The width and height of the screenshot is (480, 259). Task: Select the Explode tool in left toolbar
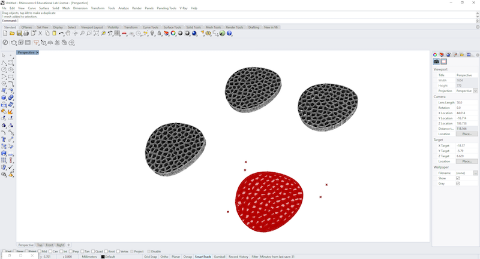(x=11, y=111)
